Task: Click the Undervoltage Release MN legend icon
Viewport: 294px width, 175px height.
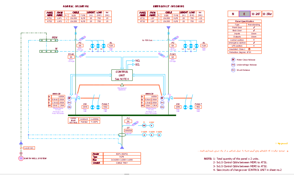Action: tap(233, 65)
